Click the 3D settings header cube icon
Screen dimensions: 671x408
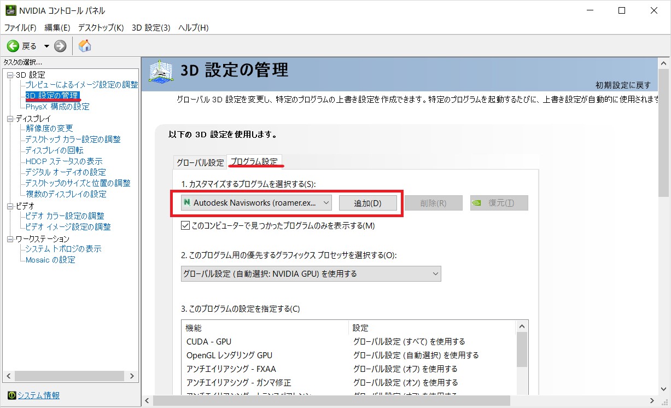[x=162, y=71]
